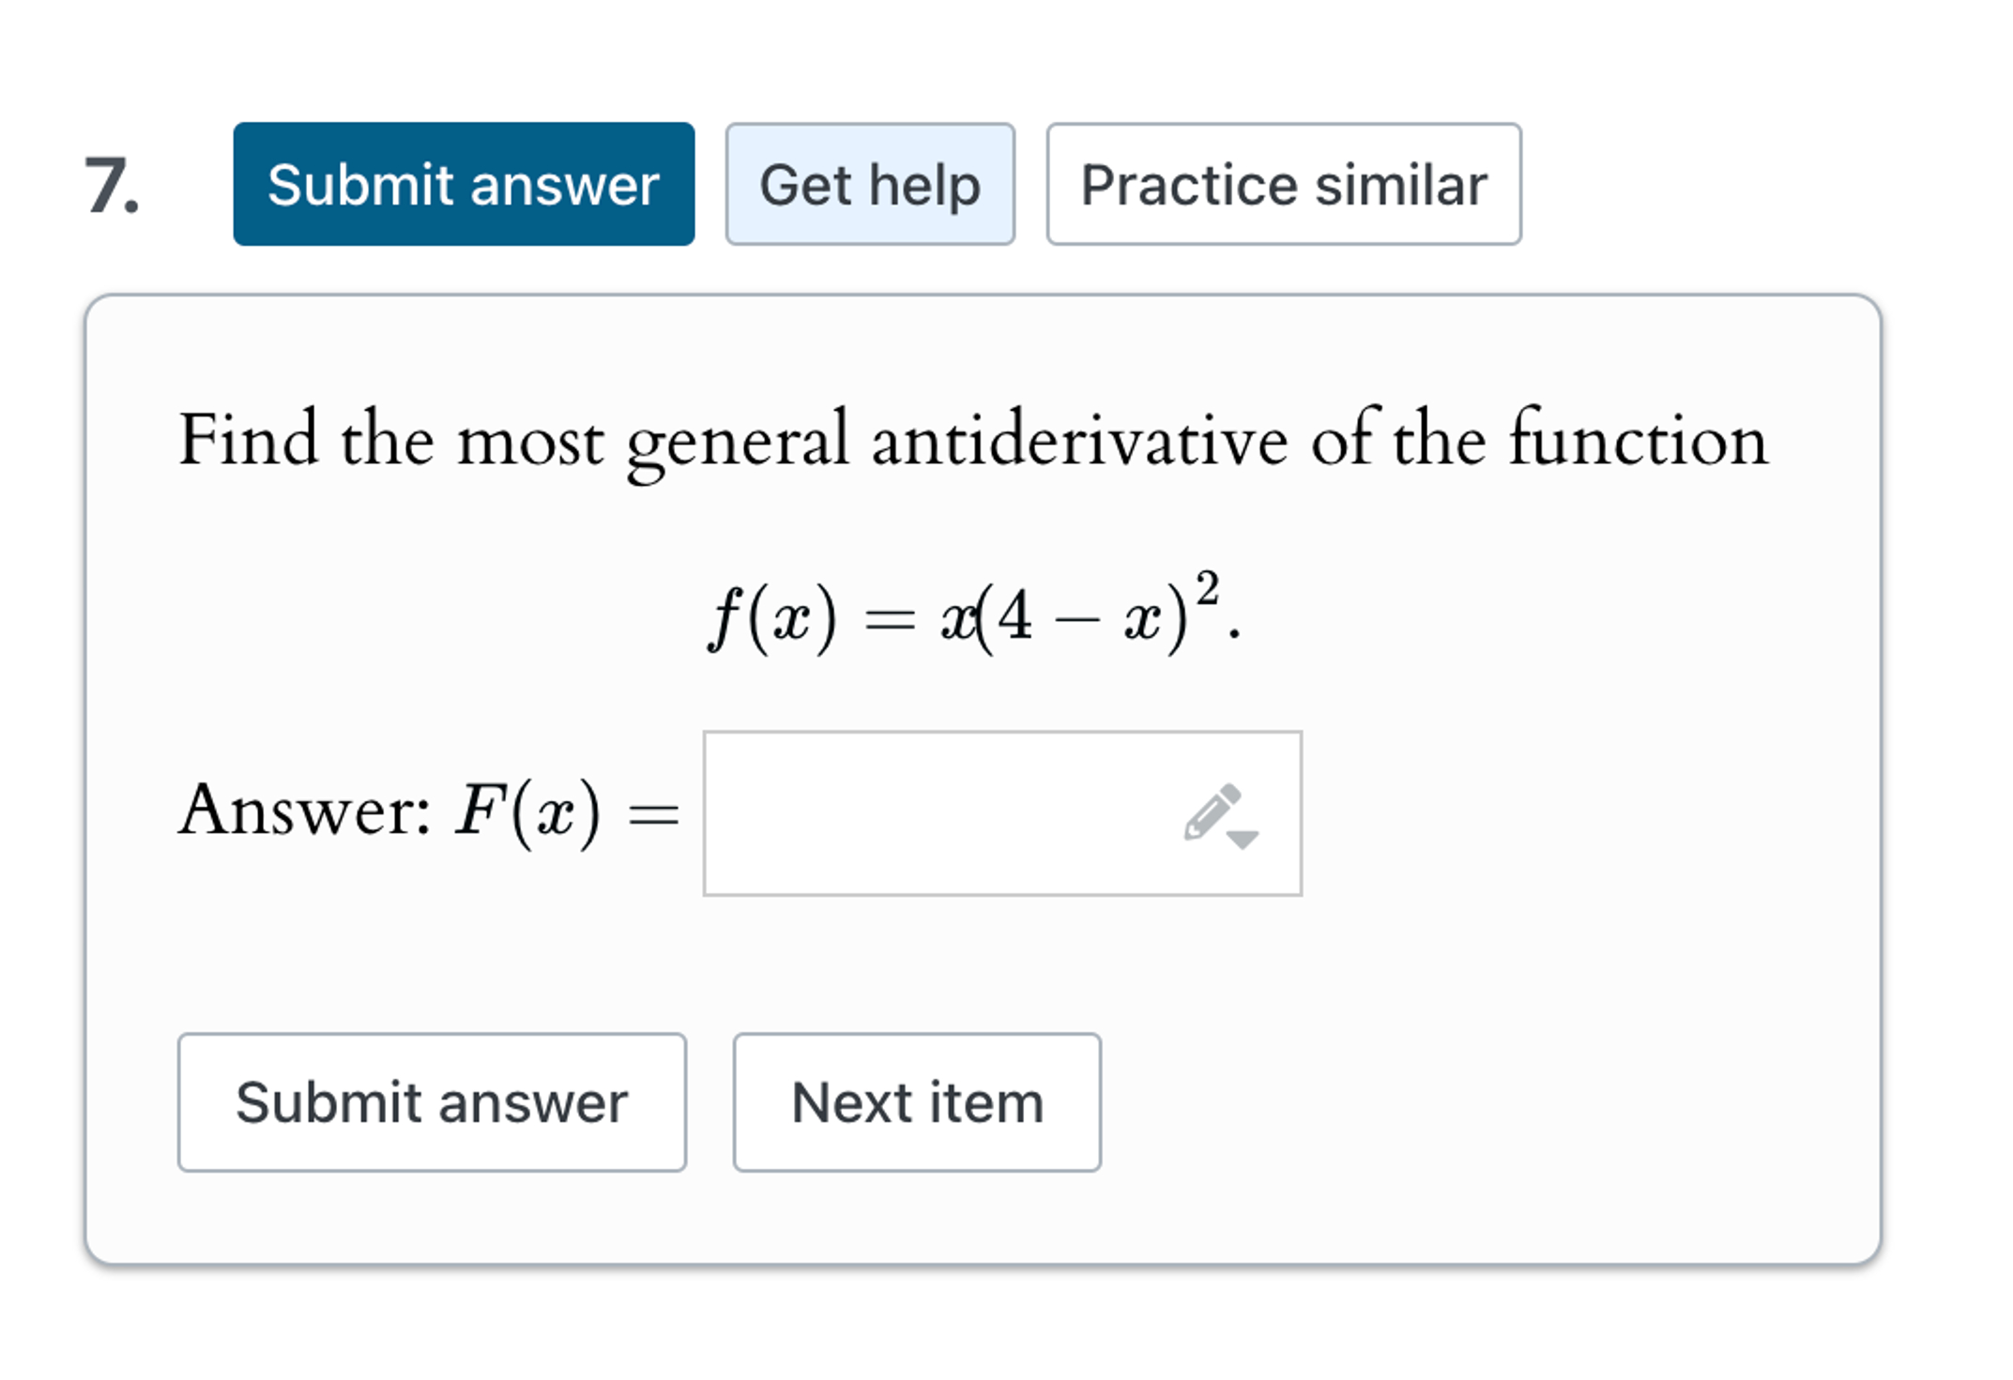
Task: Click the blue Submit answer button
Action: coord(464,184)
